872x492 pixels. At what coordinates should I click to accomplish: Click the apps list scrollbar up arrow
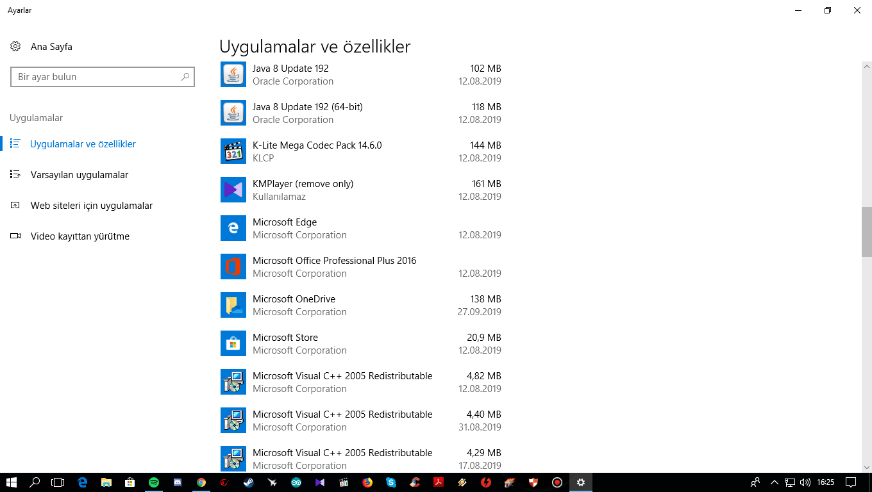(867, 66)
